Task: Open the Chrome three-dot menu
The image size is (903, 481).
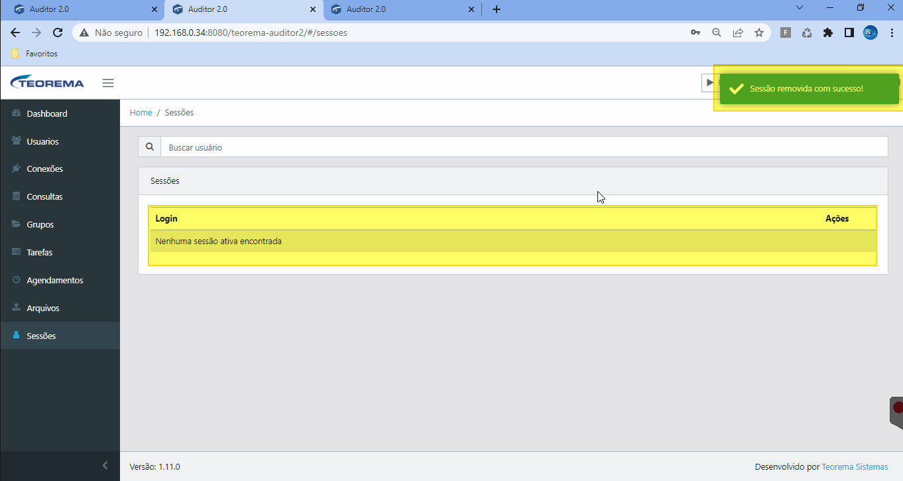Action: click(892, 33)
